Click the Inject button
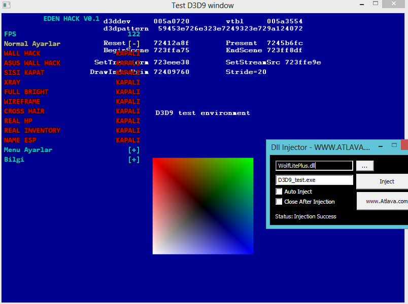 click(382, 181)
